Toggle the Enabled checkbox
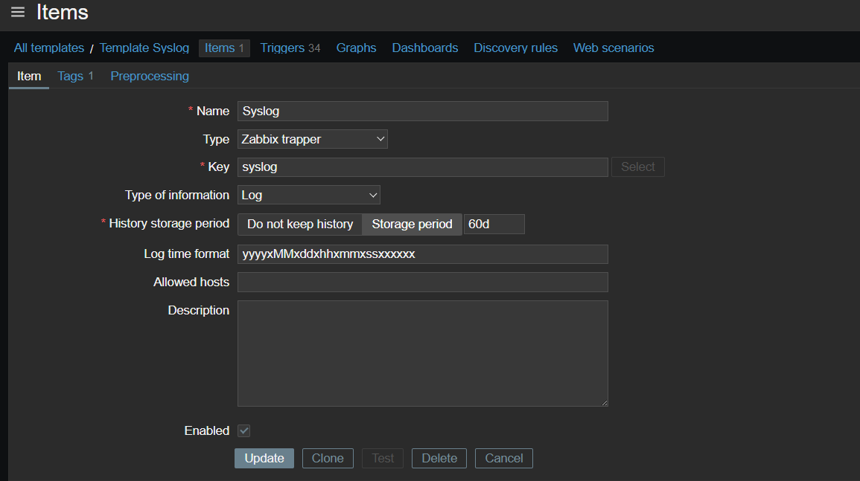This screenshot has width=860, height=481. click(x=244, y=430)
